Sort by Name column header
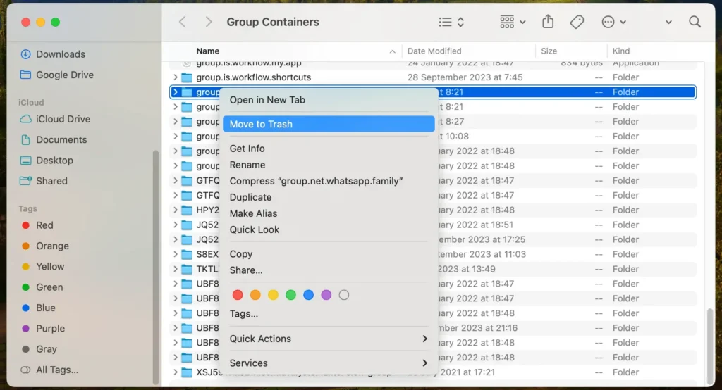 tap(208, 51)
